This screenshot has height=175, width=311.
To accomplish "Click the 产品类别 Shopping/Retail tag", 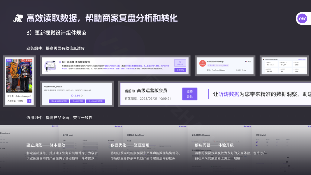I will [x=218, y=65].
